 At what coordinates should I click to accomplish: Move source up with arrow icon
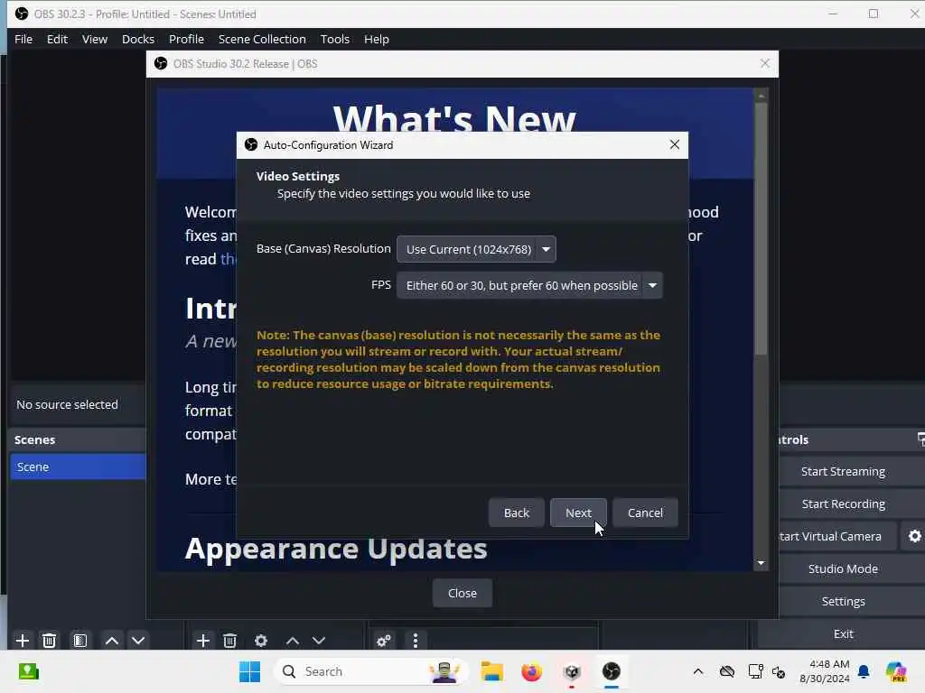293,641
